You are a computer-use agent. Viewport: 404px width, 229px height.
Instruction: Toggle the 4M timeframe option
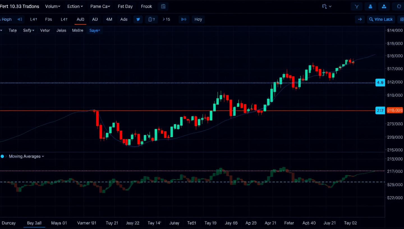[109, 19]
